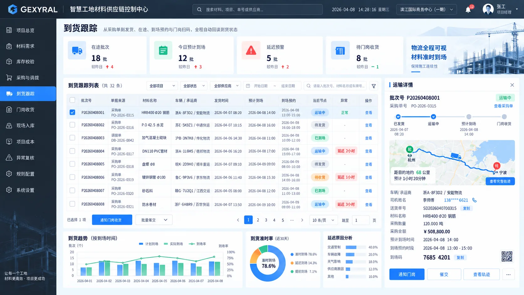524x295 pixels.
Task: Open the 全部状态 dropdown
Action: point(194,86)
